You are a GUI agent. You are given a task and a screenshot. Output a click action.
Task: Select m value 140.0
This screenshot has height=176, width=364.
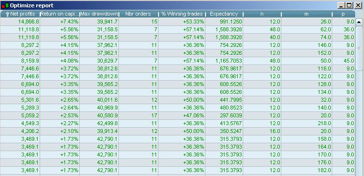[x=324, y=108]
